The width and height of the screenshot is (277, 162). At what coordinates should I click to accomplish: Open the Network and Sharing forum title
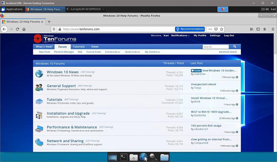tap(65, 141)
